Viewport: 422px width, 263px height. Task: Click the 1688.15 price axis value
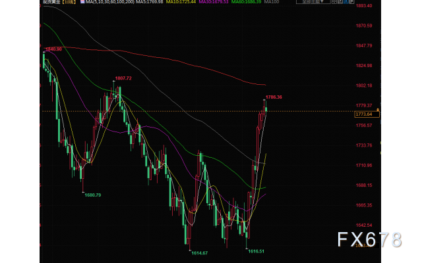point(364,185)
